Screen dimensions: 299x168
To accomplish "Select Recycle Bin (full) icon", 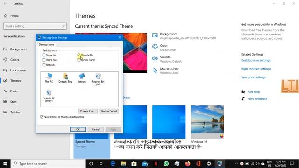I will point(98,79).
